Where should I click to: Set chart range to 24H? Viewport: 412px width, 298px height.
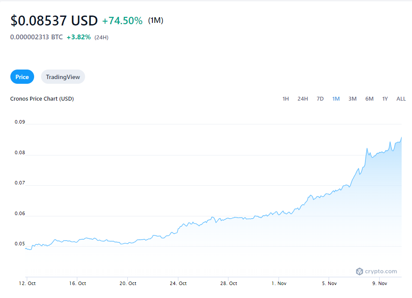303,99
